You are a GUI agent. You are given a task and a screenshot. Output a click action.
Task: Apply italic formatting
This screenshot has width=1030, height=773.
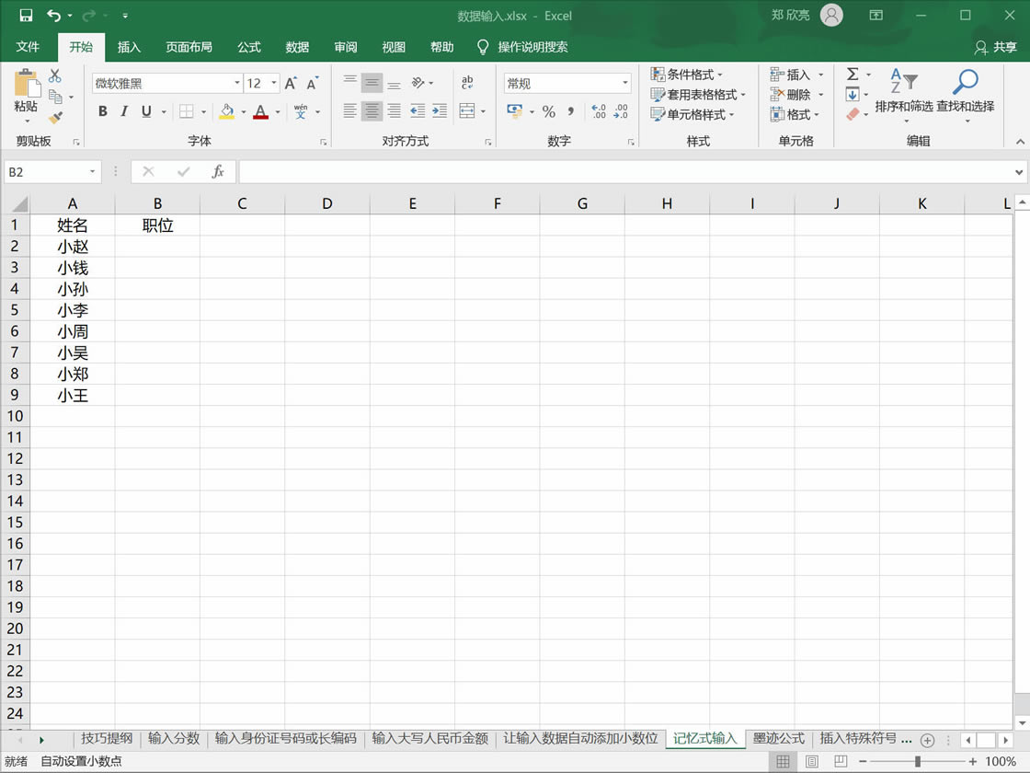pos(123,111)
